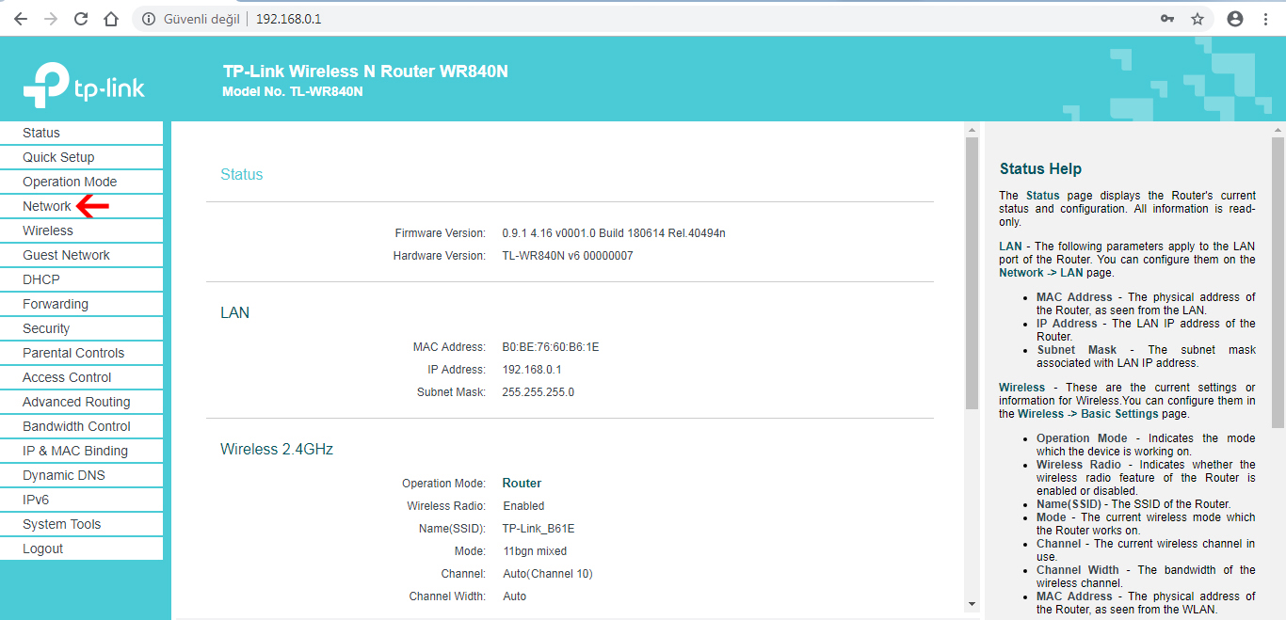Click the Status page heading

click(242, 175)
